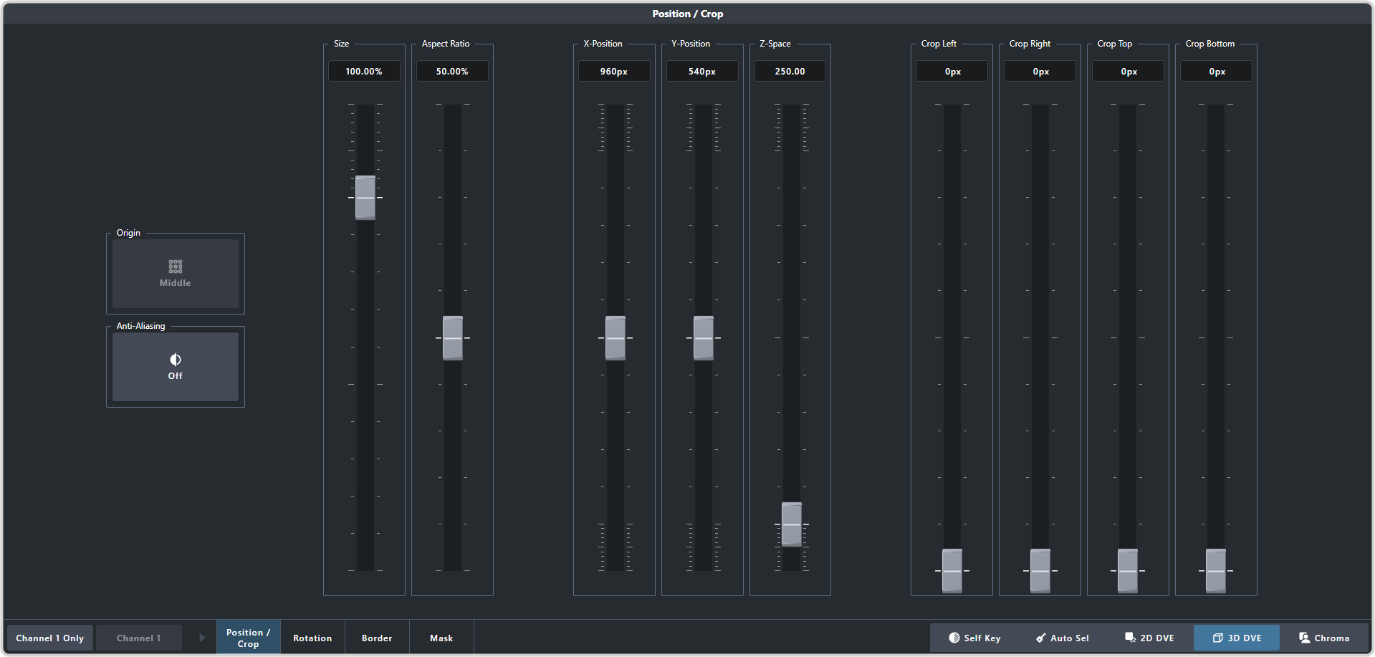Click the Crop Left value field
Viewport: 1375px width, 657px height.
[x=952, y=71]
